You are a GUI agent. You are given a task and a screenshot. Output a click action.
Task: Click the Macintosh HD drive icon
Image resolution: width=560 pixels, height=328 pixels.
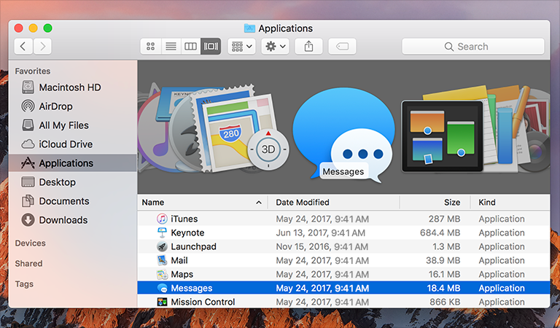(28, 87)
